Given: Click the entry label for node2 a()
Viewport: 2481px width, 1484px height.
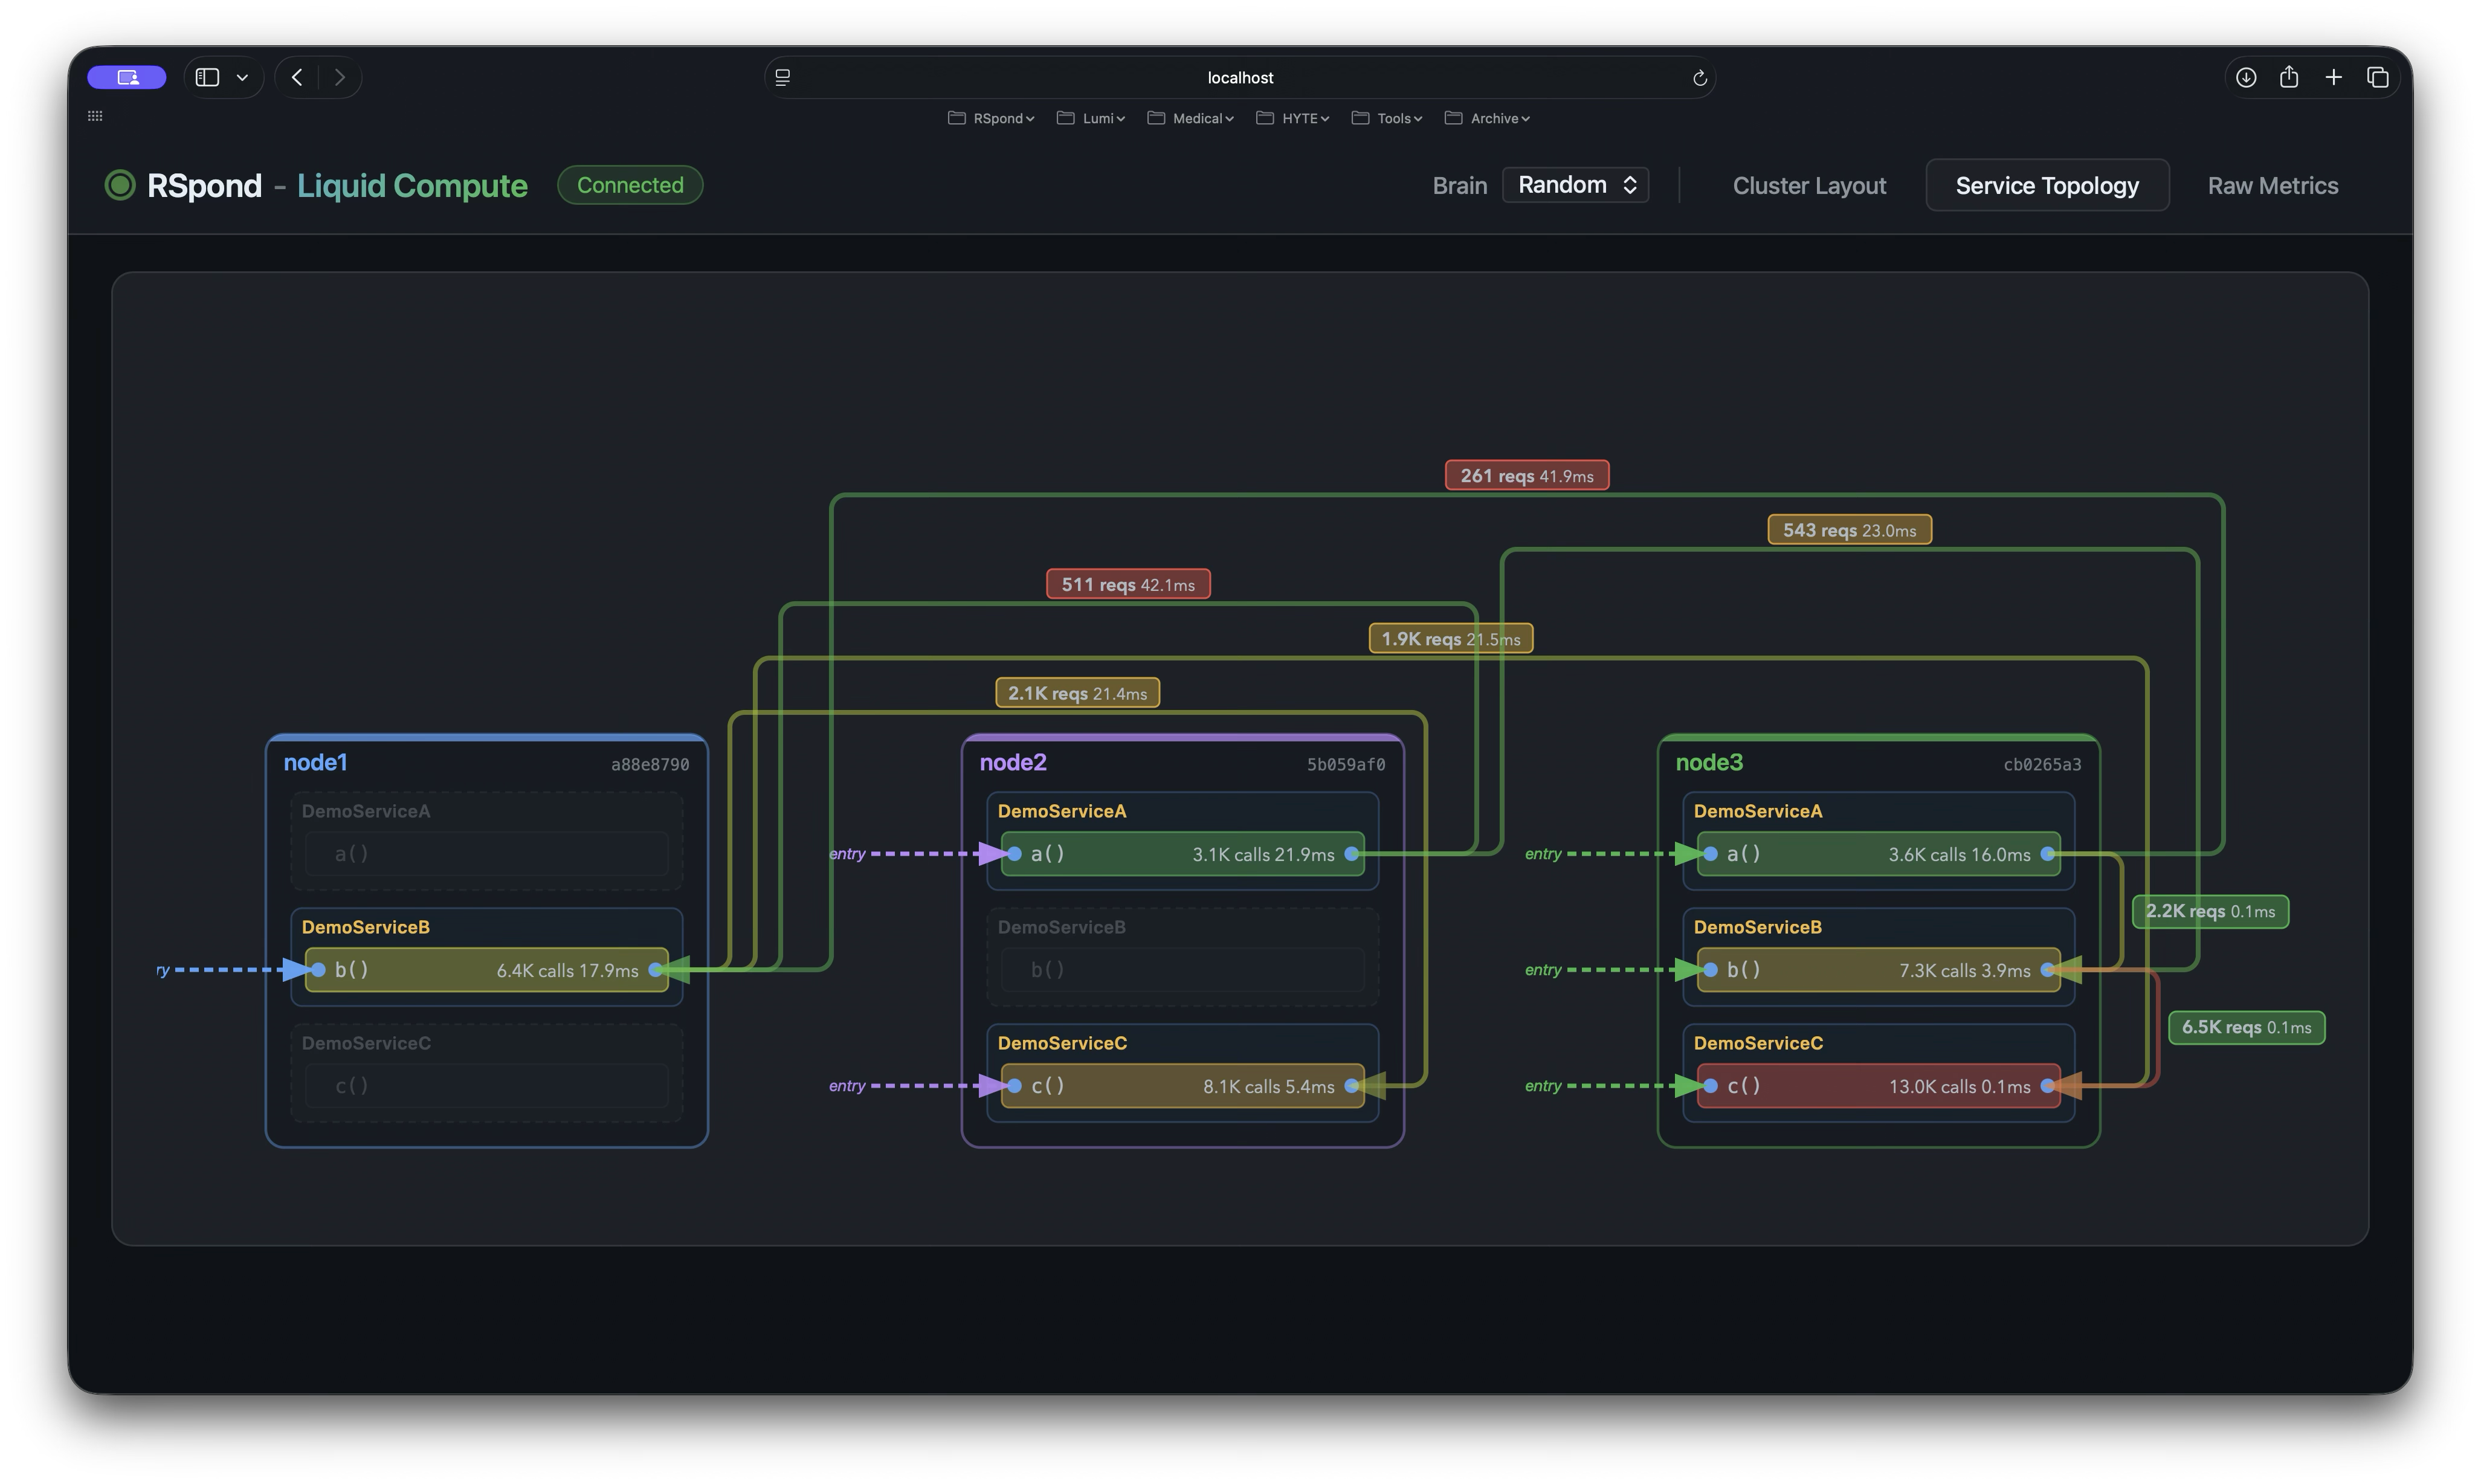Looking at the screenshot, I should (847, 854).
